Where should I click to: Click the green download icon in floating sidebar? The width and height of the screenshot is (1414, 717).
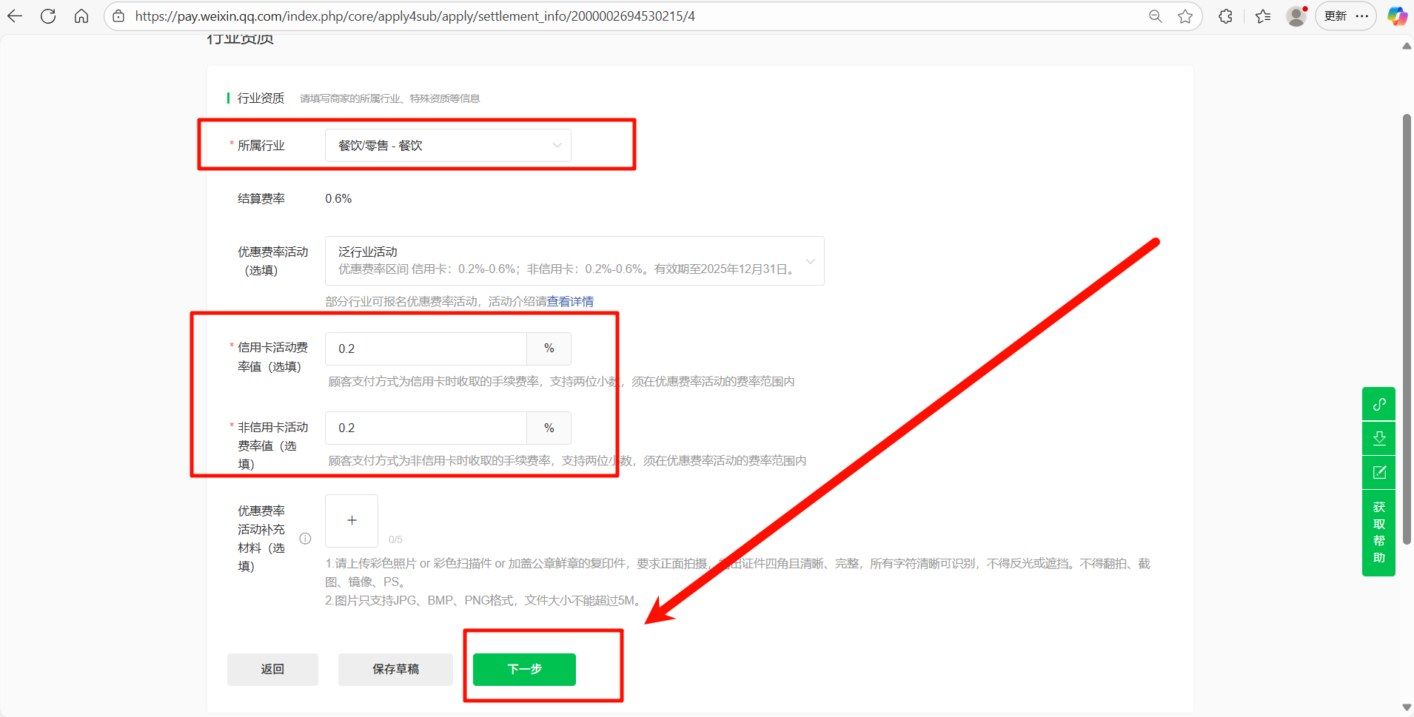[x=1378, y=438]
